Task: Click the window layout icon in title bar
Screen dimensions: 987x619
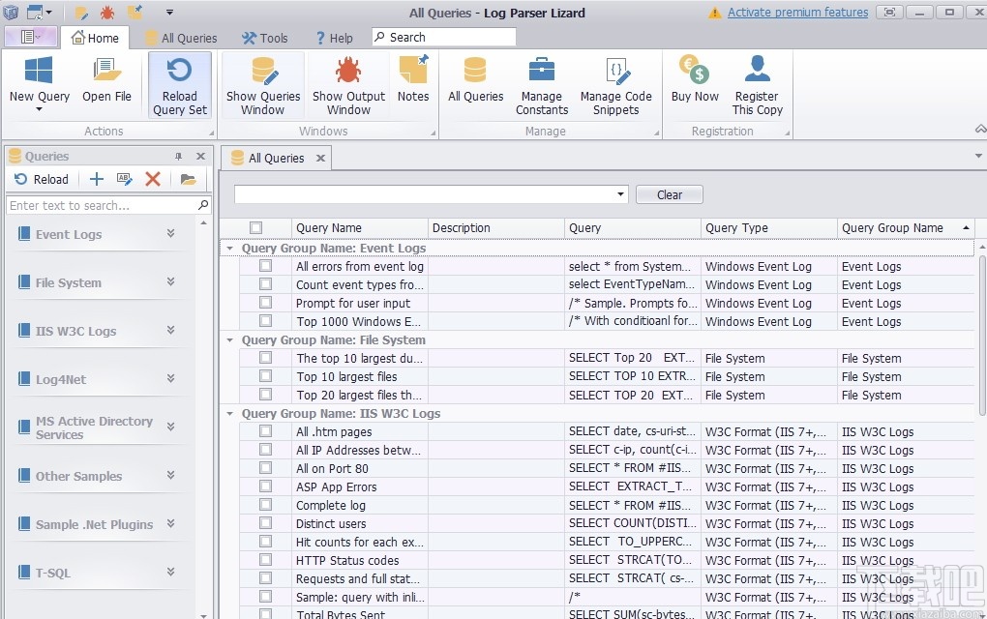Action: pyautogui.click(x=41, y=12)
